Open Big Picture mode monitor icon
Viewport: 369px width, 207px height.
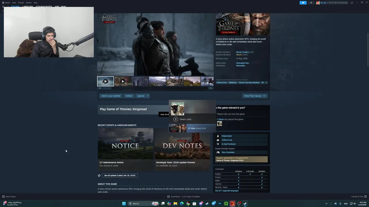coord(352,3)
